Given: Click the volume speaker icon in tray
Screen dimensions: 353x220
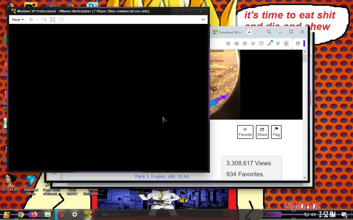Looking at the screenshot, I should click(313, 215).
